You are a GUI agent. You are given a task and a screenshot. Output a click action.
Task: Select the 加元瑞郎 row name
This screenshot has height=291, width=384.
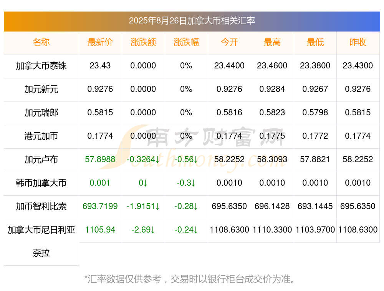pyautogui.click(x=41, y=113)
